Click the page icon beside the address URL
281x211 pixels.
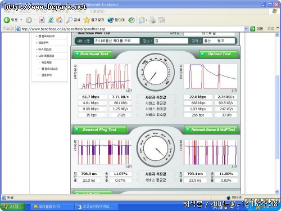click(x=19, y=29)
